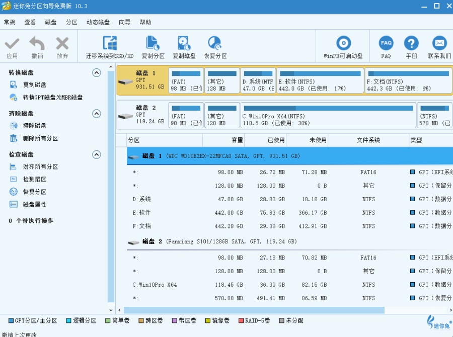
Task: Sort by the 已使用 column header
Action: tap(265, 140)
